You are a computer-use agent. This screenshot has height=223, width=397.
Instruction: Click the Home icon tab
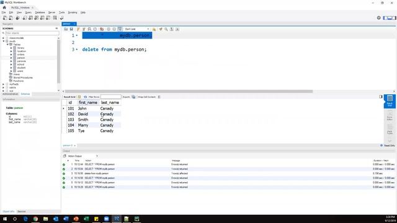tap(4, 7)
